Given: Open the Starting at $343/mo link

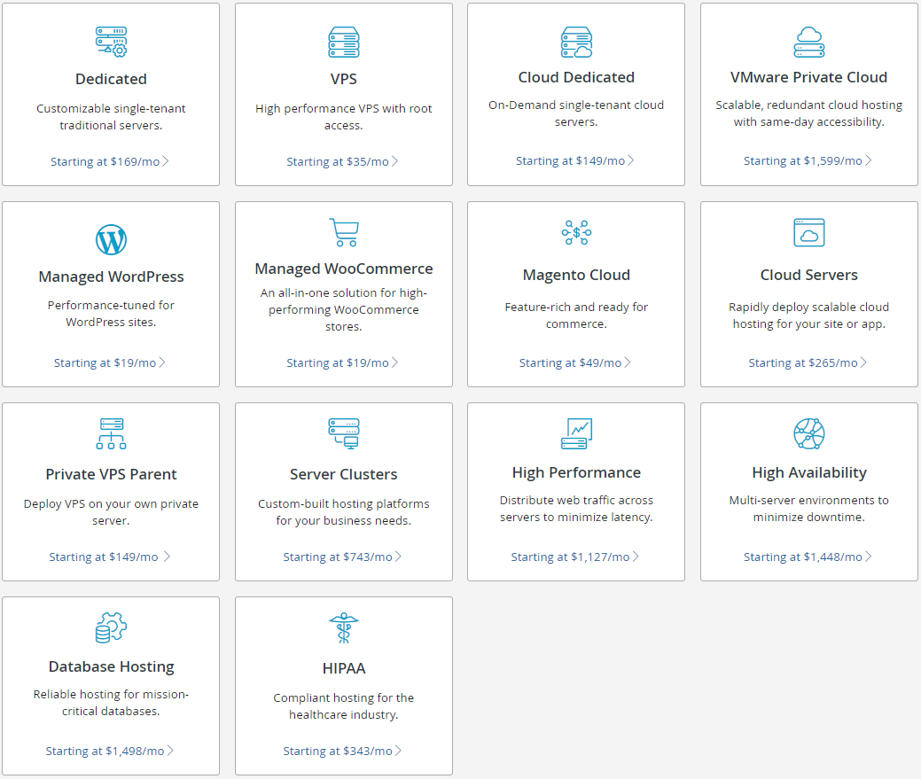Looking at the screenshot, I should pos(342,751).
